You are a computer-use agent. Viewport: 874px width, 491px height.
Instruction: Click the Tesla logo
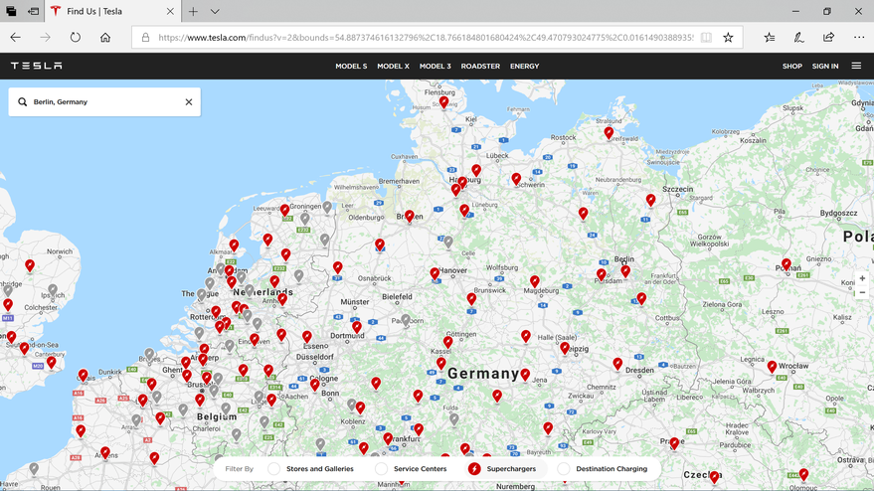pyautogui.click(x=36, y=66)
